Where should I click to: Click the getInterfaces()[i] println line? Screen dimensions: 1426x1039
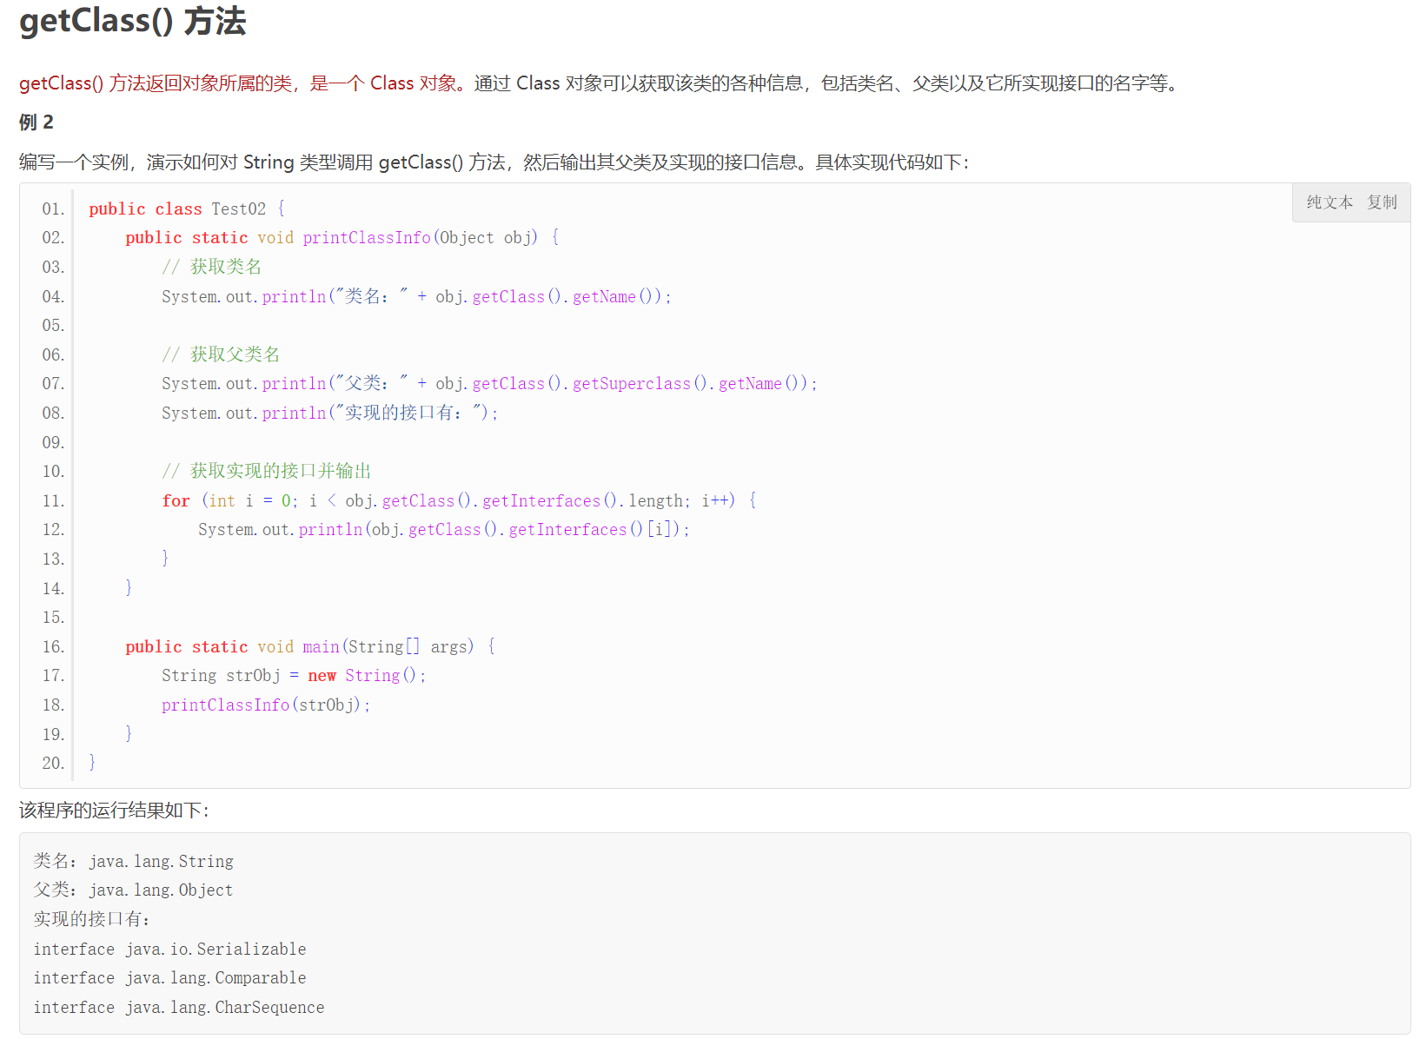coord(444,530)
